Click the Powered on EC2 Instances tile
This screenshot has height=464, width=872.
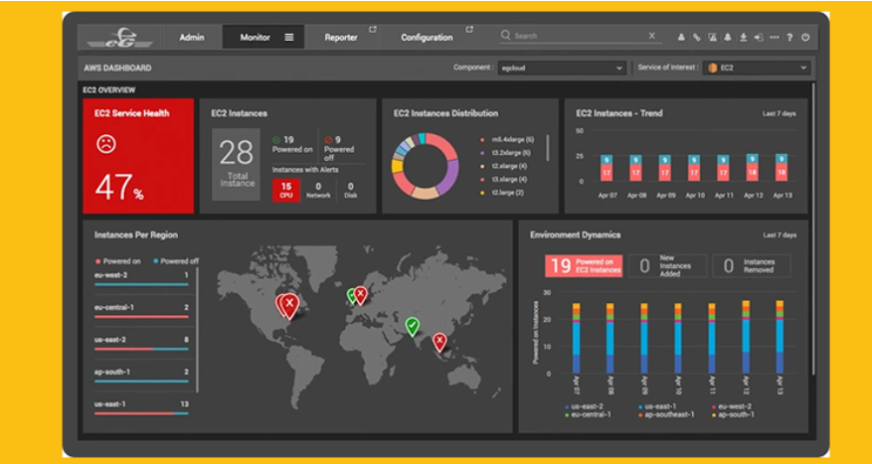coord(584,265)
